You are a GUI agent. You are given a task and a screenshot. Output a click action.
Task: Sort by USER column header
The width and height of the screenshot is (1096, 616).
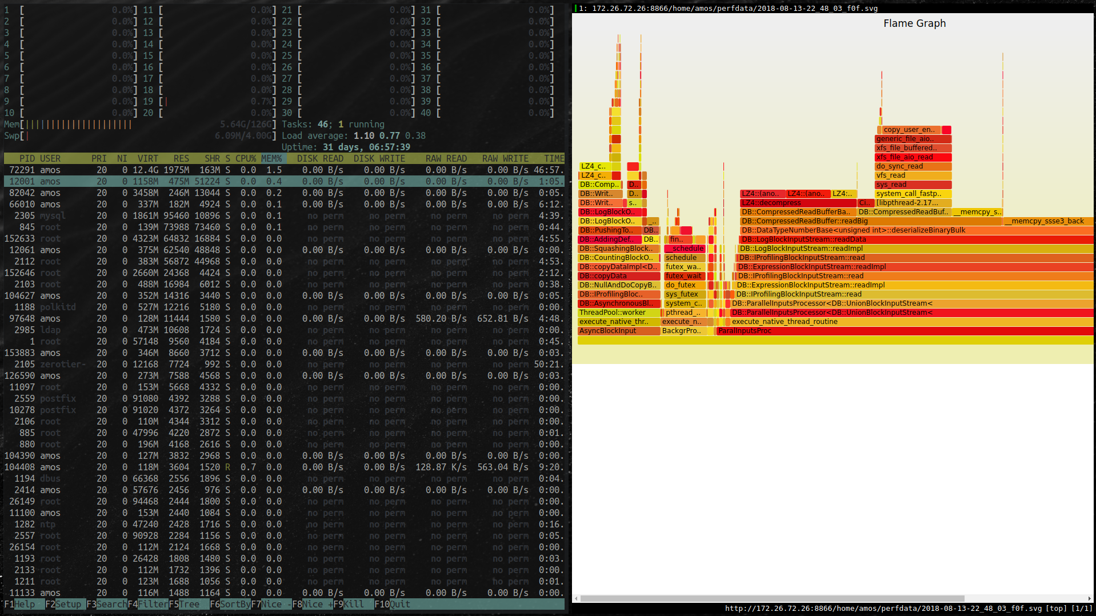(50, 158)
